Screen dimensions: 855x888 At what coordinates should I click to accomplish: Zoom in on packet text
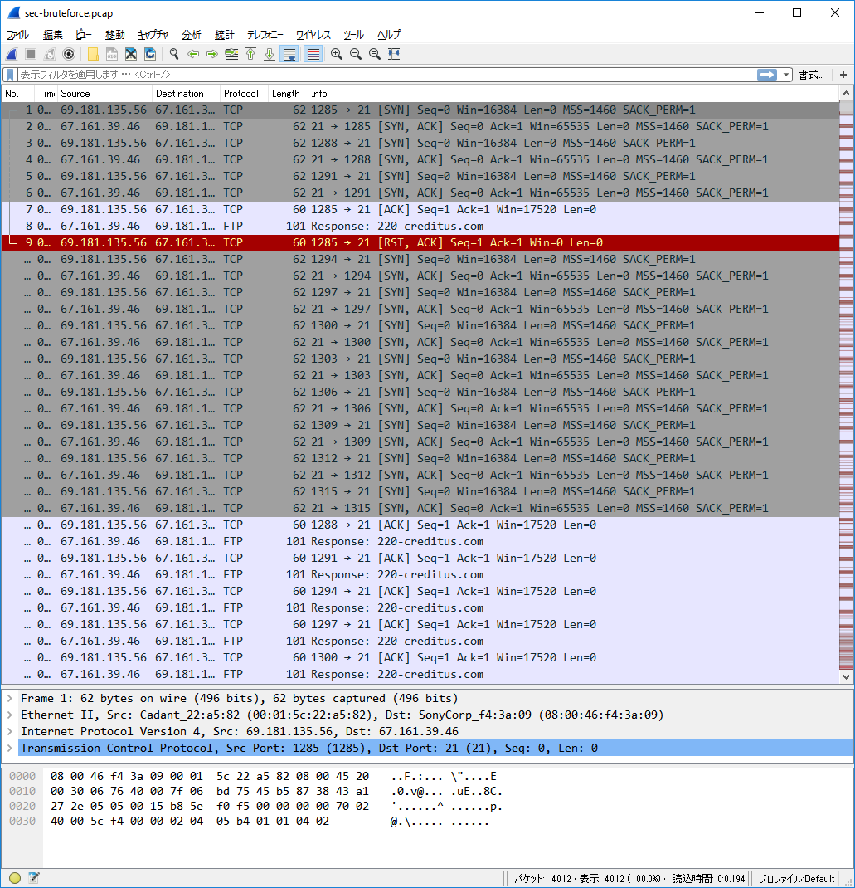click(337, 54)
